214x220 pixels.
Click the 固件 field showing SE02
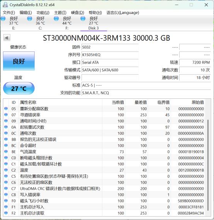(110, 47)
